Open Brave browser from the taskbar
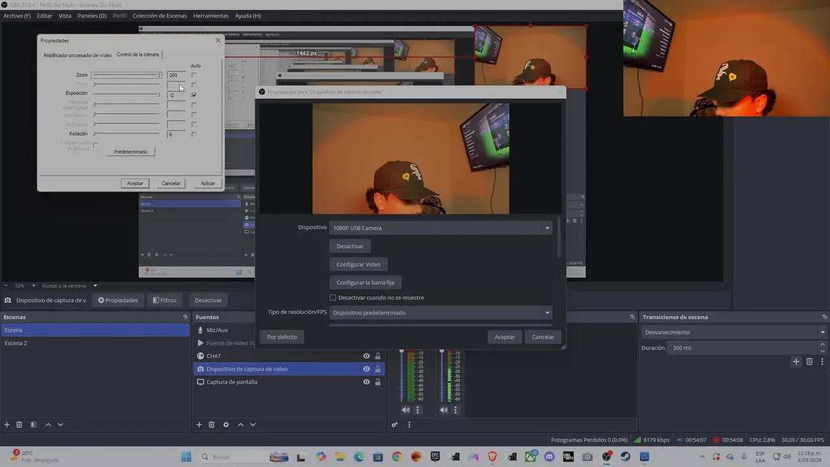This screenshot has height=467, width=830. (492, 457)
